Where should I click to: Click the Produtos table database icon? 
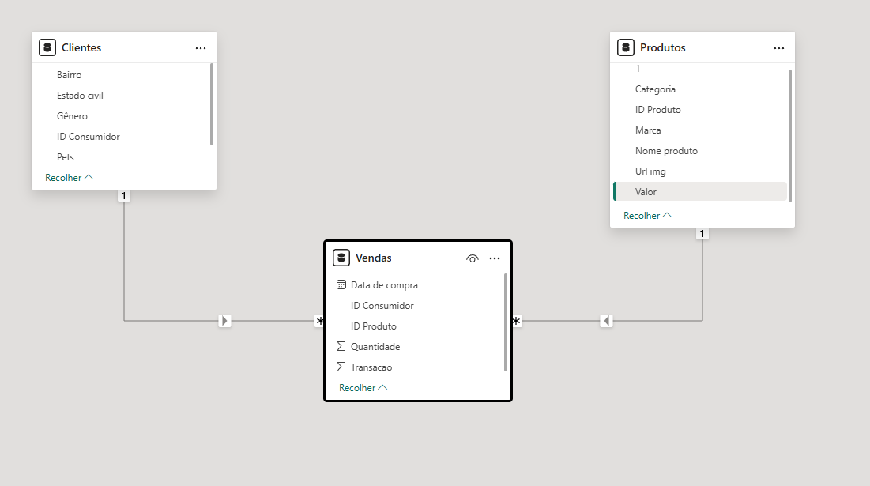[x=626, y=47]
